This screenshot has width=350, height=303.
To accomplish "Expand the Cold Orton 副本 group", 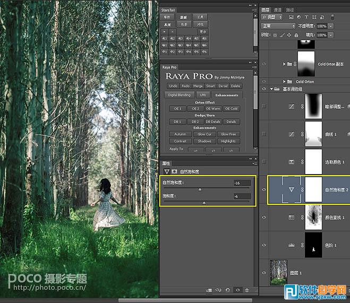I will [284, 64].
